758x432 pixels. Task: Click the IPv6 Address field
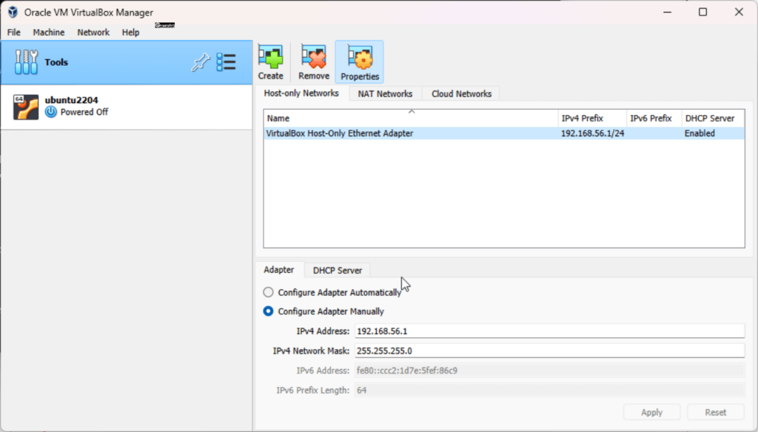[x=550, y=370]
